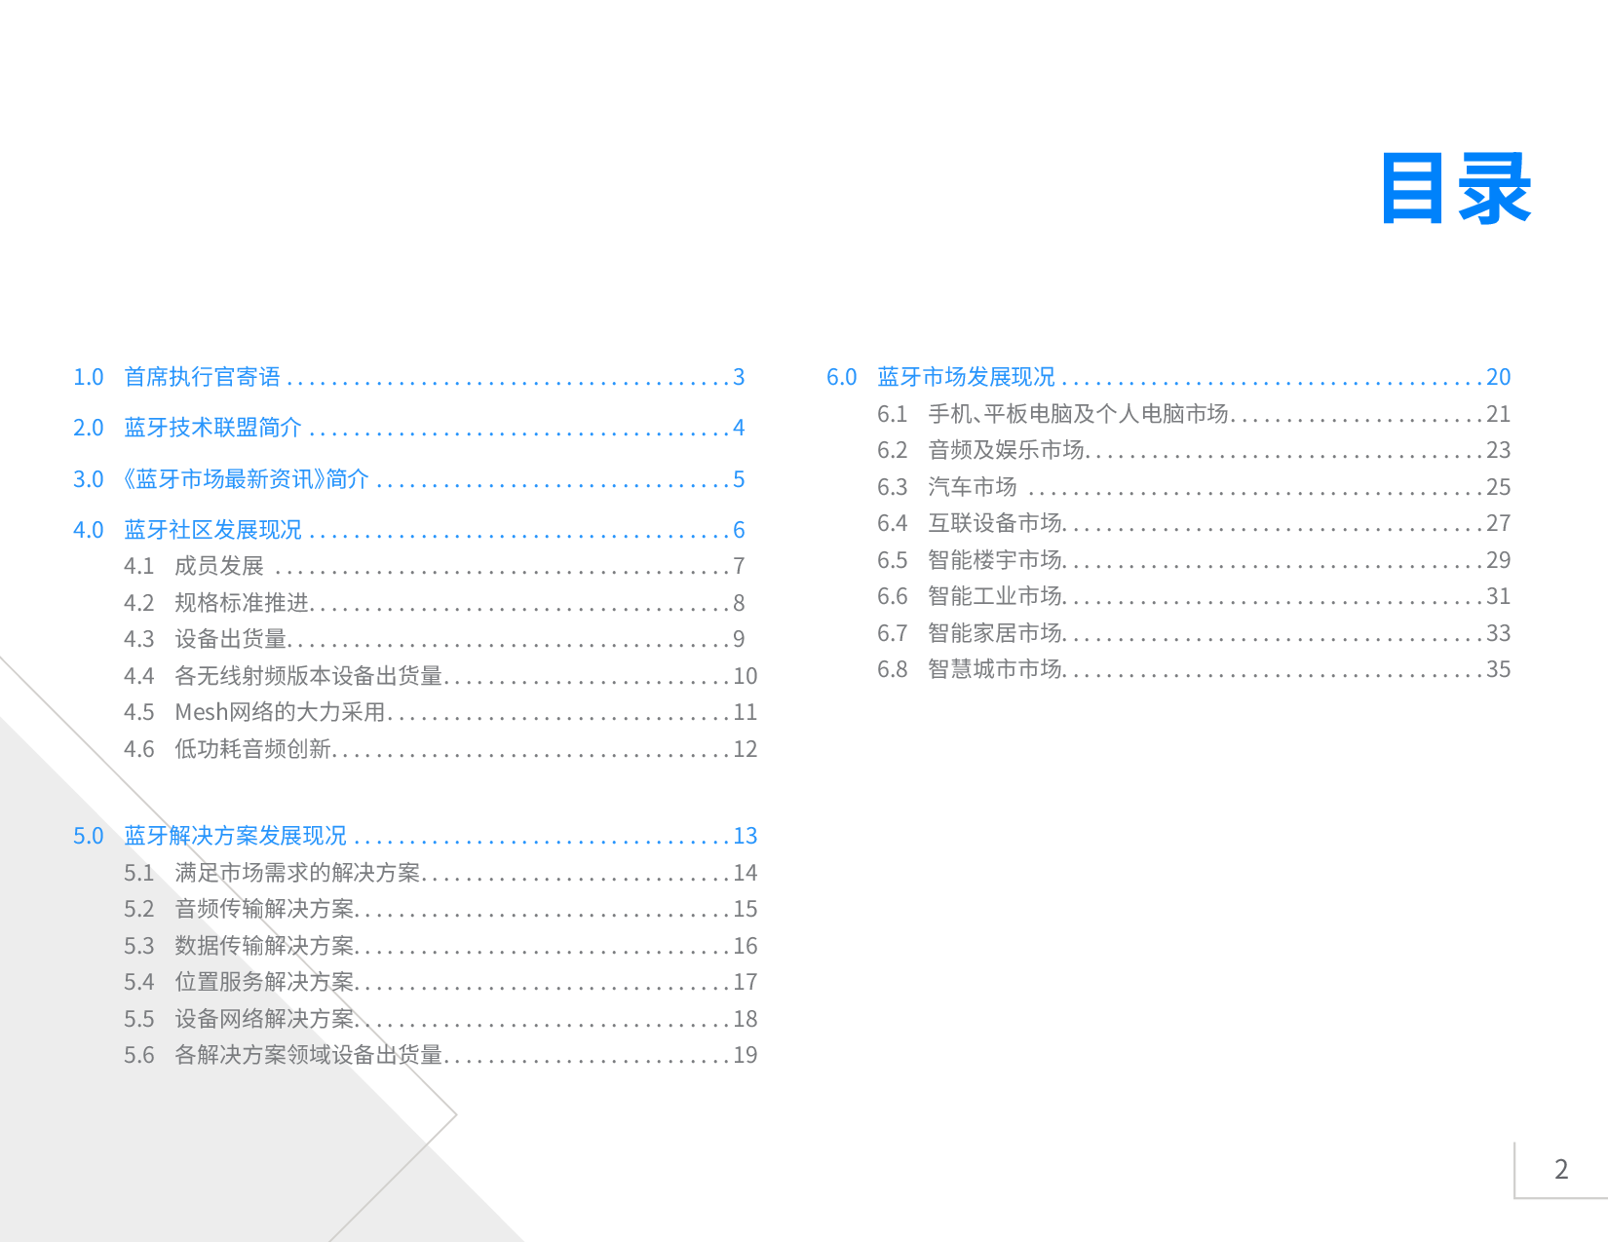Click page number 35 beside 智慧城市市场

coord(1499,669)
